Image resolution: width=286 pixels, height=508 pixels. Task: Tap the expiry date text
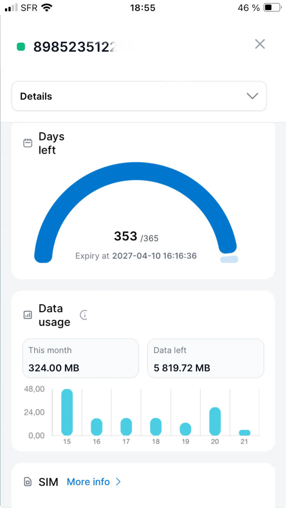(136, 256)
